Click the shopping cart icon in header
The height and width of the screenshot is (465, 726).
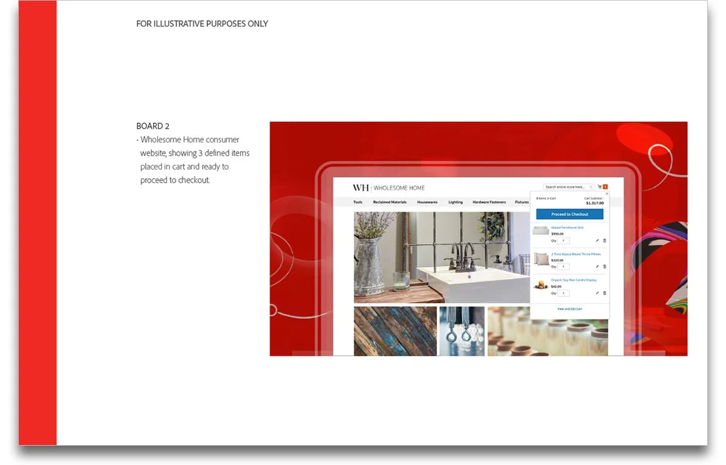click(600, 187)
